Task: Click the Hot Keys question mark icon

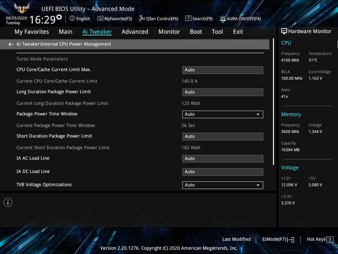Action: (x=330, y=239)
